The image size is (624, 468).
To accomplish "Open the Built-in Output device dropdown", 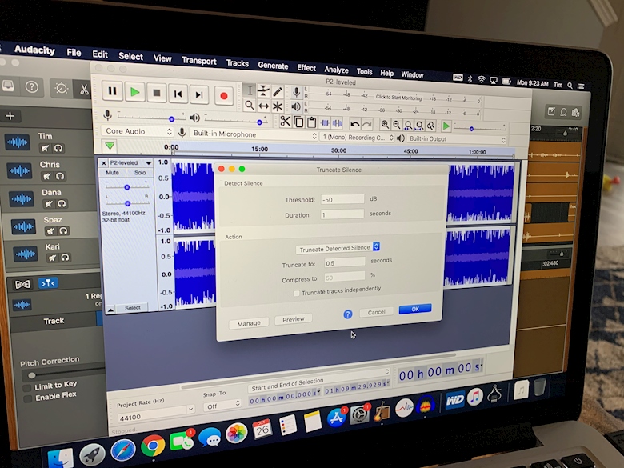I will (x=457, y=139).
